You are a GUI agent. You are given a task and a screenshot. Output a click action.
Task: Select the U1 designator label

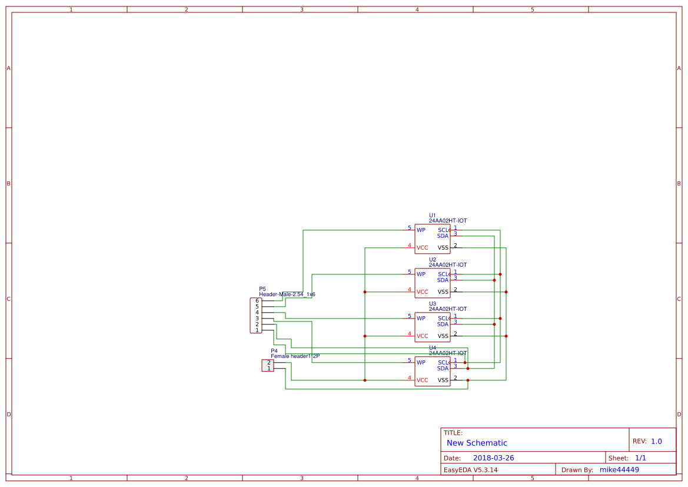(x=432, y=216)
